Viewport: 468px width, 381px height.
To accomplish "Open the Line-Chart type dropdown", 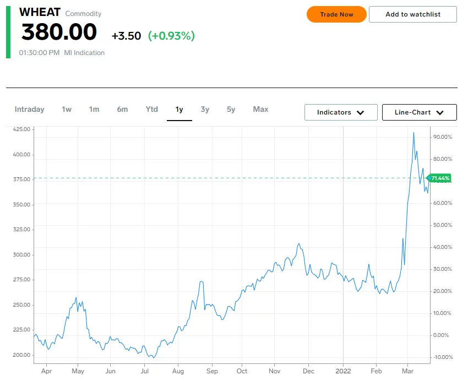I will [x=420, y=112].
